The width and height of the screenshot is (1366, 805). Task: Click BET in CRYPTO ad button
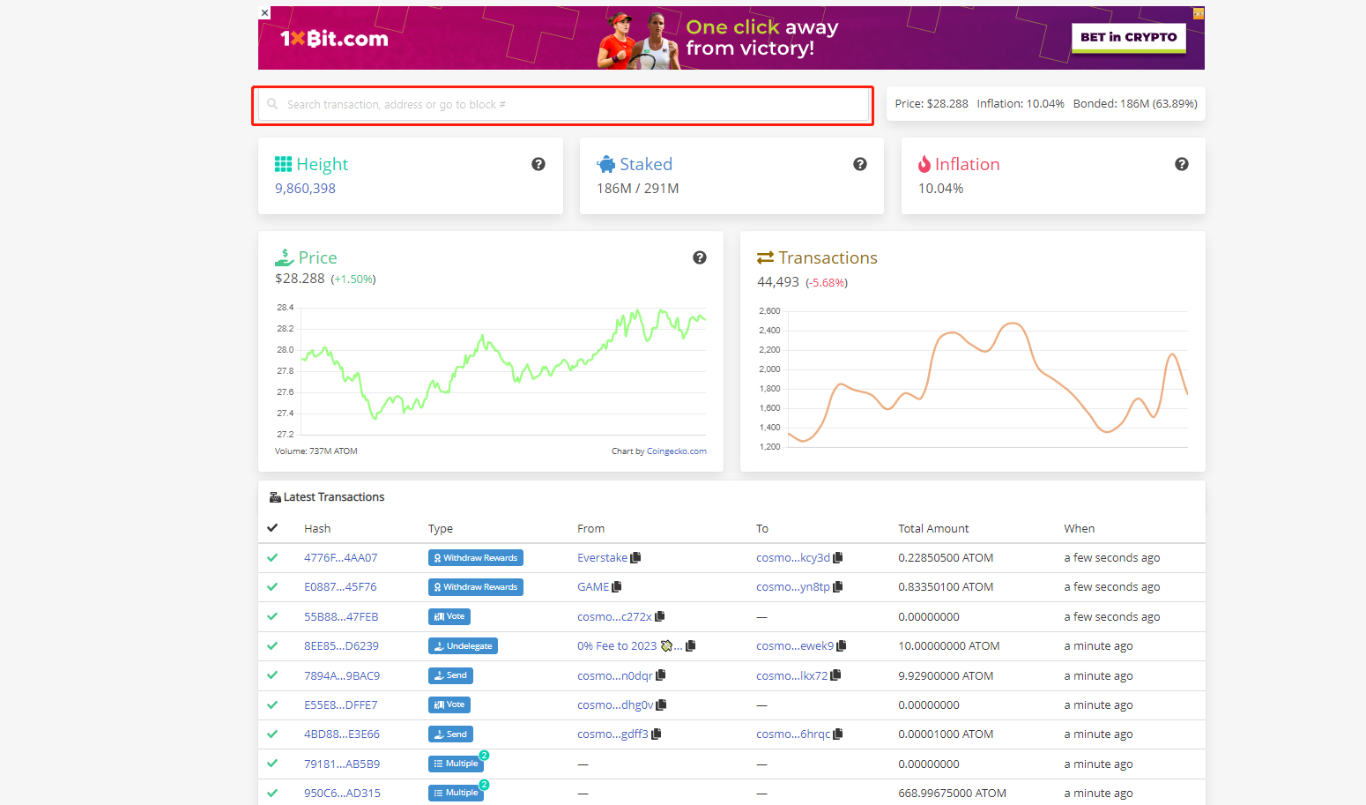pos(1128,37)
